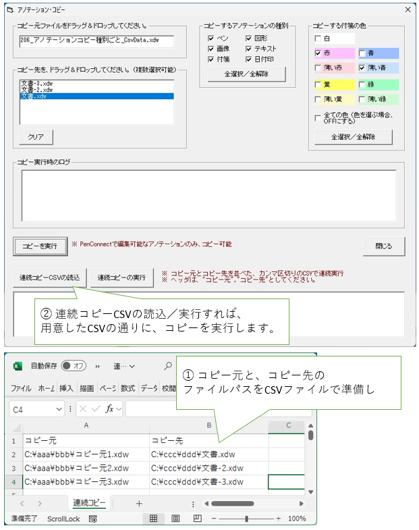Expand the Excel file name dropdown
Screen dimensions: 419x530
pos(131,366)
